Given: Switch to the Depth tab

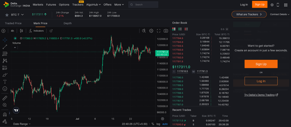Looking at the screenshot, I should point(67,23).
